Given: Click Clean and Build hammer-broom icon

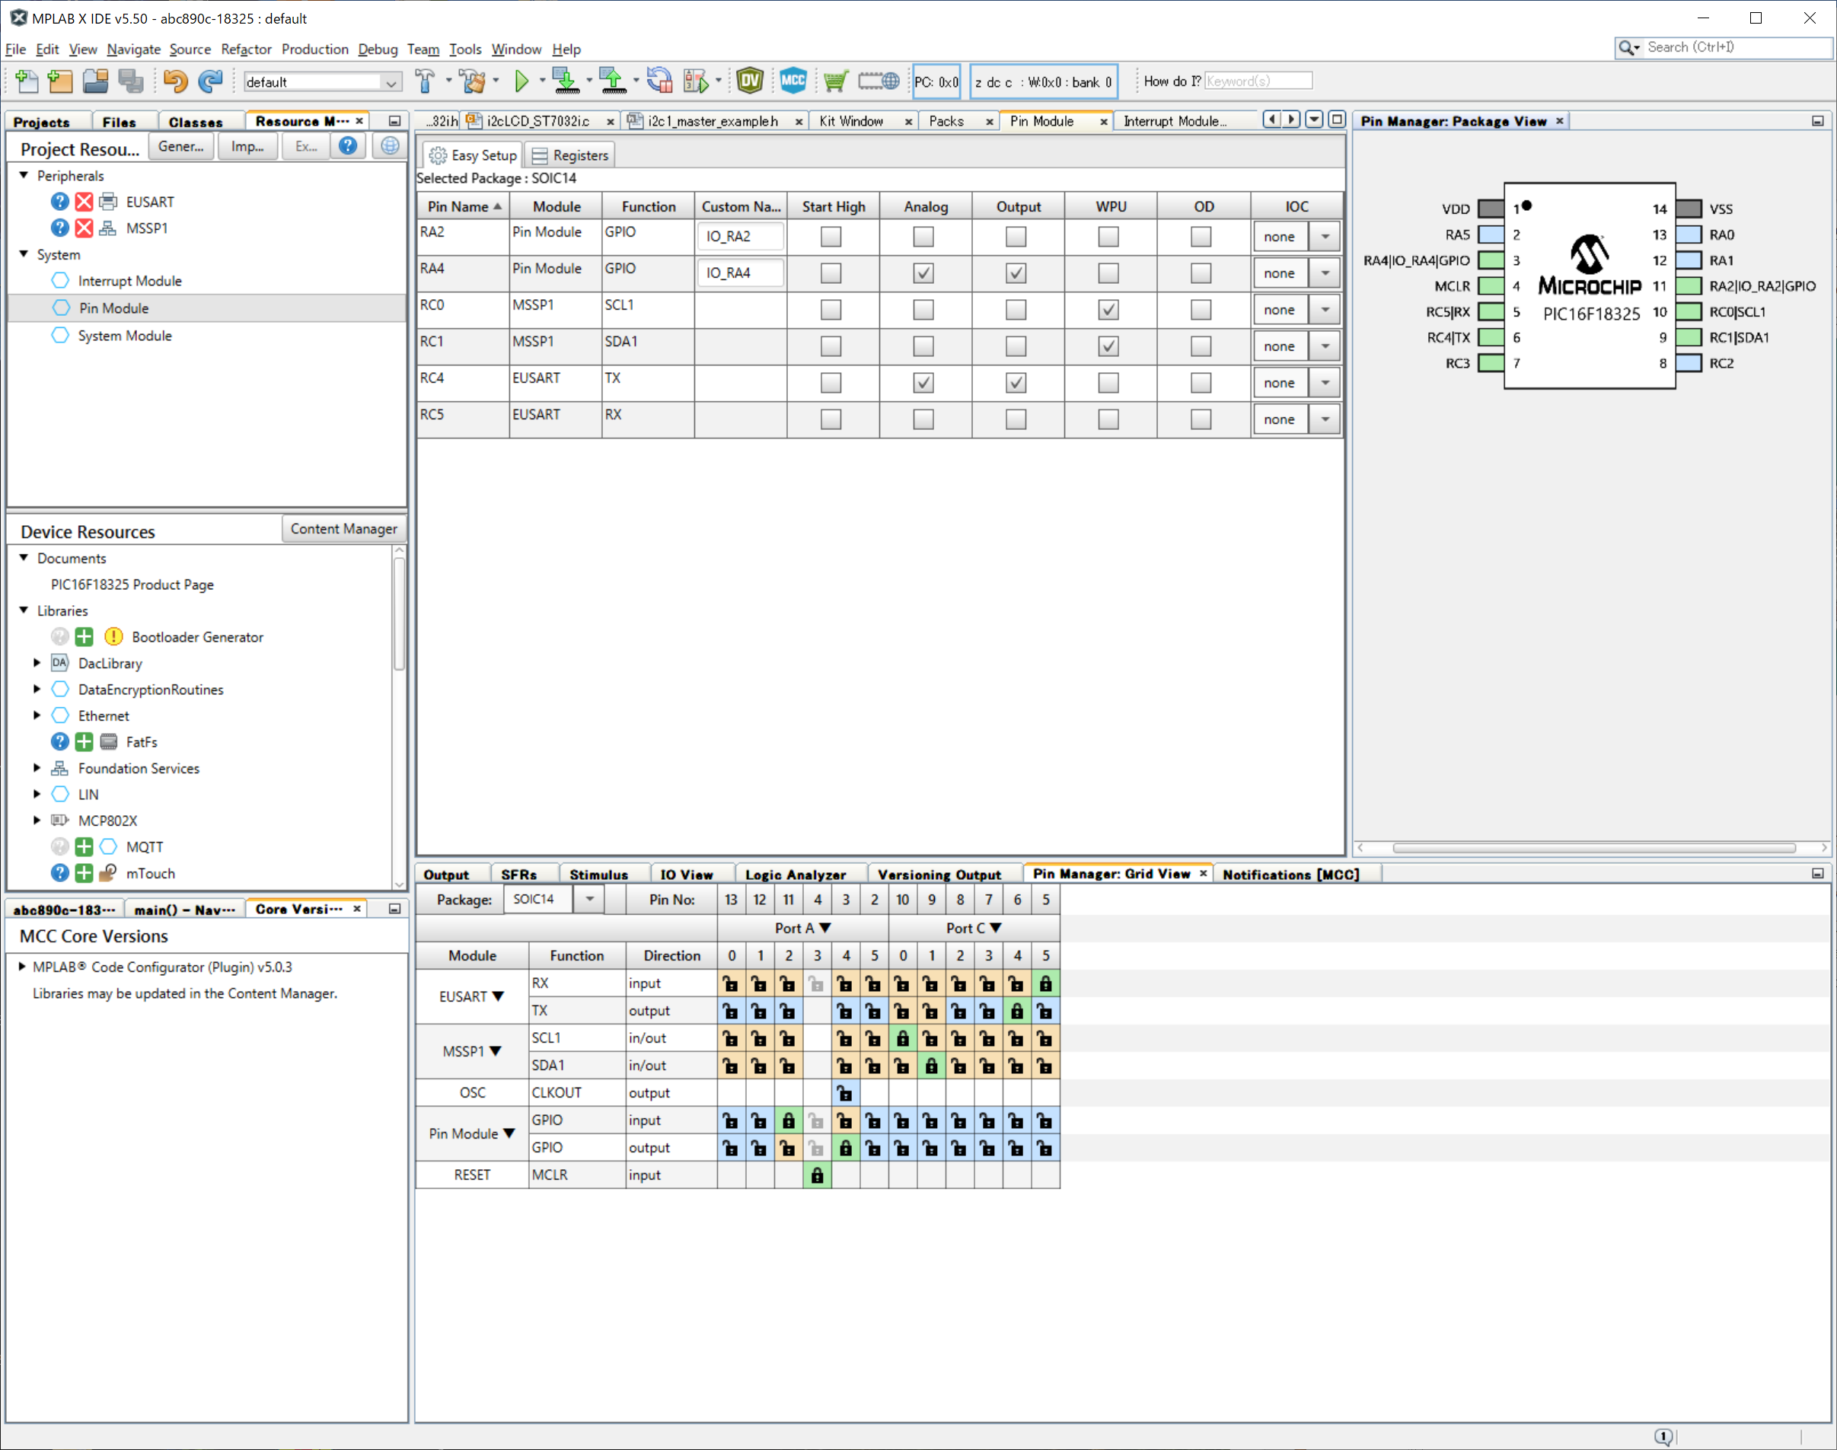Looking at the screenshot, I should [473, 81].
